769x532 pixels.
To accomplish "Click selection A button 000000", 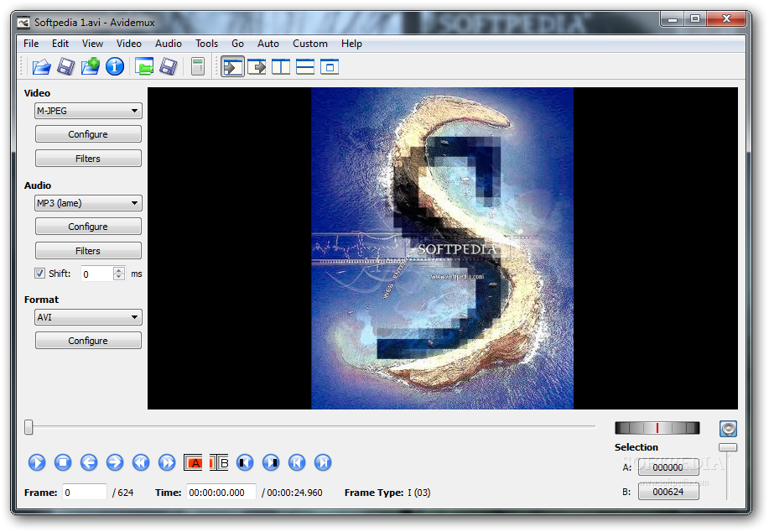I will click(668, 467).
